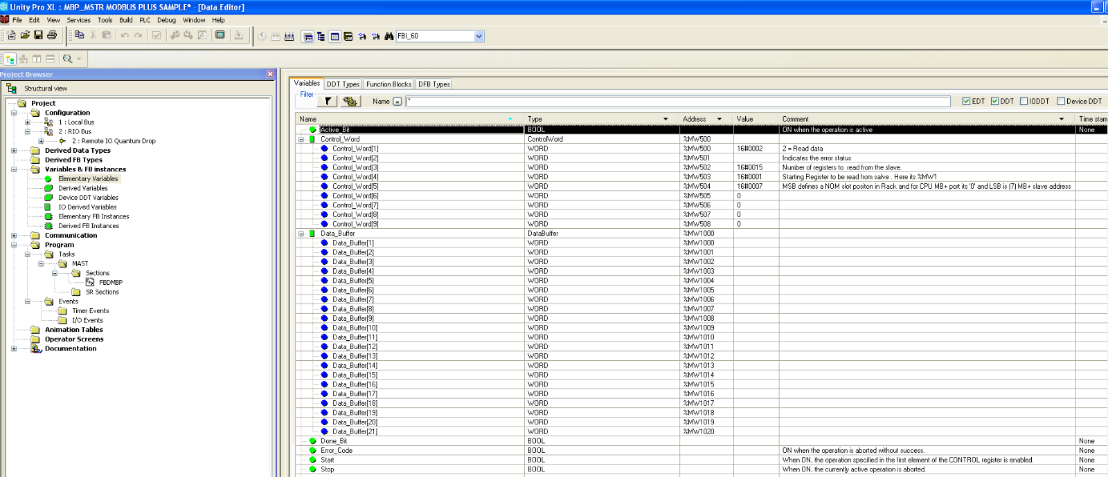Switch to the DFB Types tab

434,84
